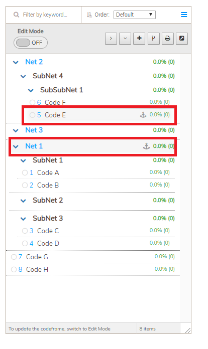Click the anchor icon beside Code E
The image size is (208, 349).
pyautogui.click(x=143, y=115)
